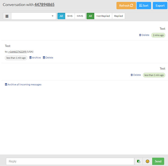Screen dimensions: 168x166
Task: Delete the incoming Test message
Action: 48,57
